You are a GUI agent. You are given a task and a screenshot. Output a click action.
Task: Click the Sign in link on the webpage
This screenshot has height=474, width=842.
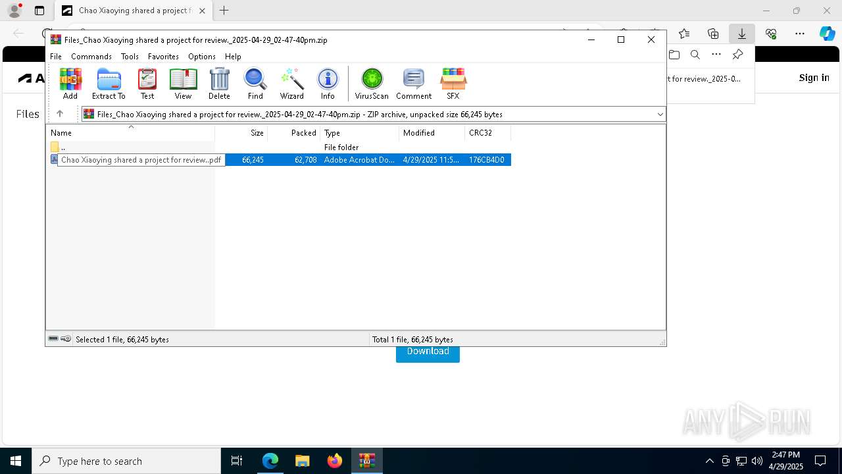[814, 78]
